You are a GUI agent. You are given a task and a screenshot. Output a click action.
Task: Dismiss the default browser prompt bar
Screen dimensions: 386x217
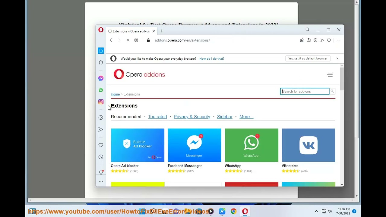337,58
